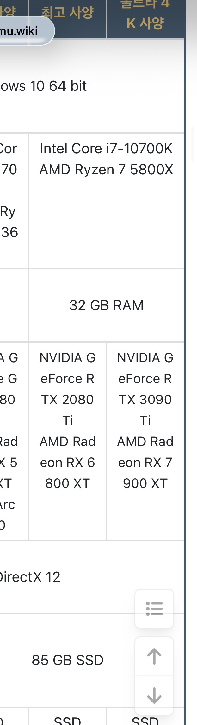Select the 32 GB RAM cell

coord(106,305)
